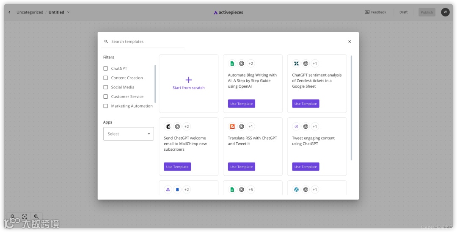The image size is (457, 232).
Task: Use Template for Automate Blog Writing
Action: (241, 104)
